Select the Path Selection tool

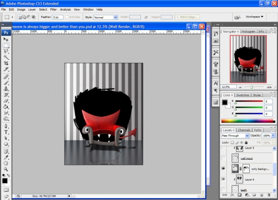(x=6, y=138)
